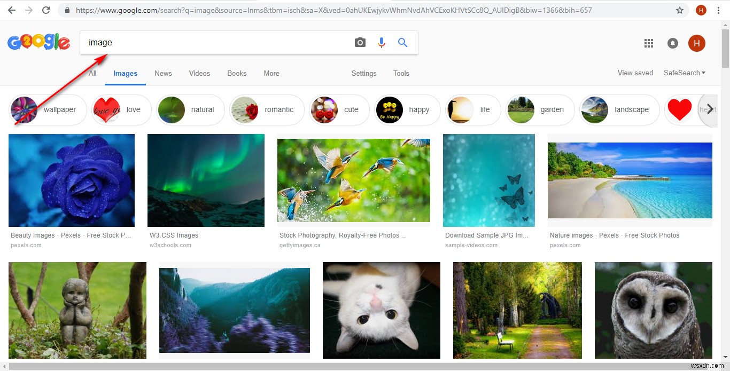Click w3schools.com source text
The image size is (730, 371).
(169, 246)
